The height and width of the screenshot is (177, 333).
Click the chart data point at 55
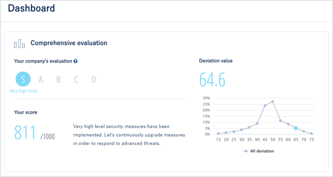(280, 121)
